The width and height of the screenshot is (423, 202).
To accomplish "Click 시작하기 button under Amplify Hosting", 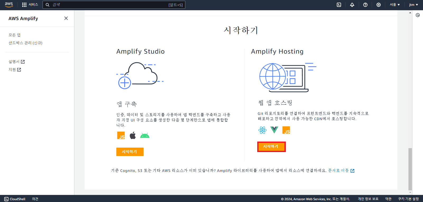I will pos(271,147).
